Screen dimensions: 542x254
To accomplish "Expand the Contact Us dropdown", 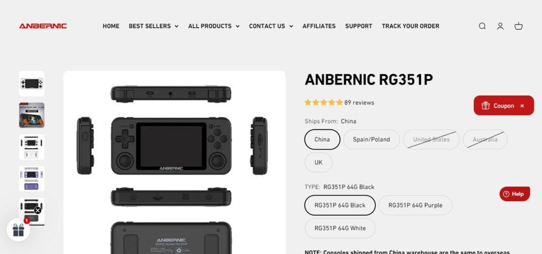I will (x=271, y=26).
